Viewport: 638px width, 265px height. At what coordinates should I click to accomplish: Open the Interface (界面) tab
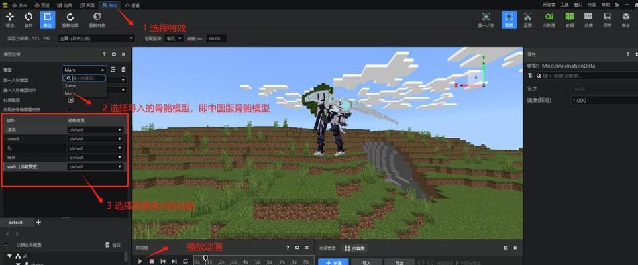tap(87, 5)
